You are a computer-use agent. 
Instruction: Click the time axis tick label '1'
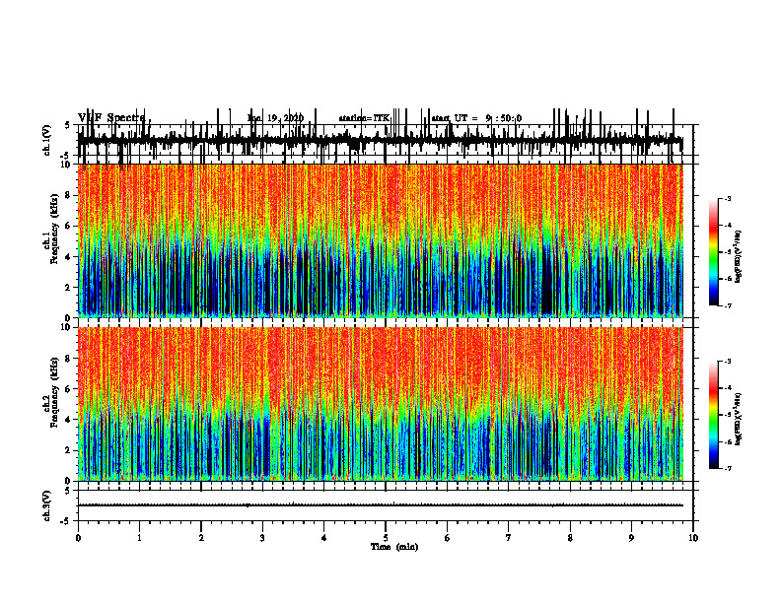tap(139, 538)
